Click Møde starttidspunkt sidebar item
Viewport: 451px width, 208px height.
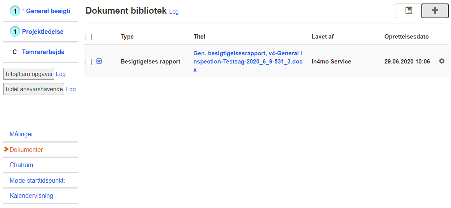click(x=37, y=180)
